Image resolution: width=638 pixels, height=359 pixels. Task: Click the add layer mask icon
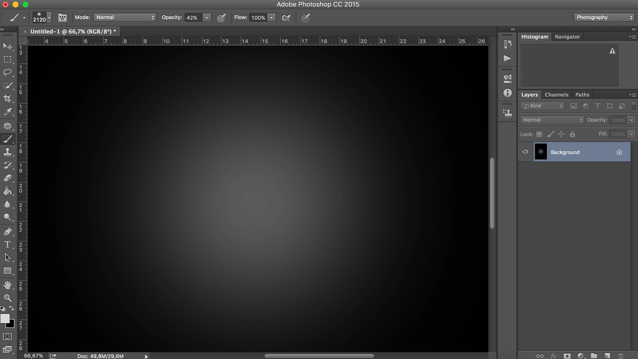[567, 355]
